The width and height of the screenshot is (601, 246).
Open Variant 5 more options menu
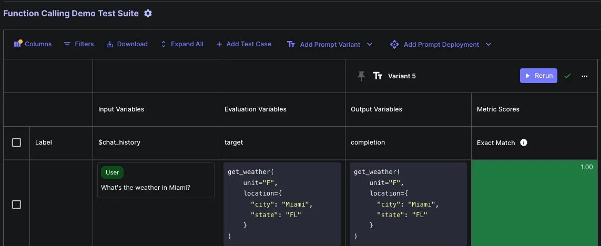(585, 76)
